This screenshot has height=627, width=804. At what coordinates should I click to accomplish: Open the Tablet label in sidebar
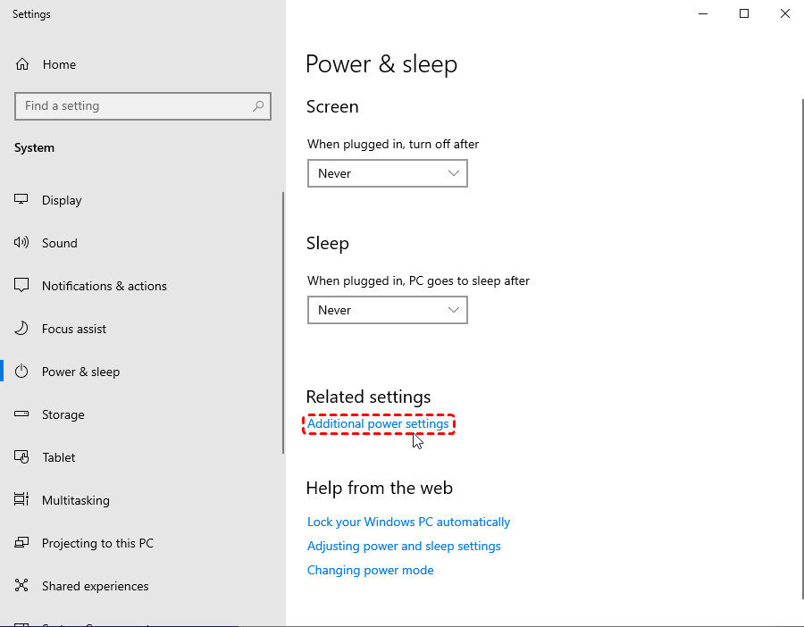tap(58, 457)
